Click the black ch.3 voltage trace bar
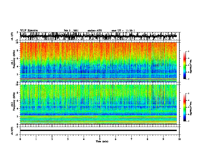The height and width of the screenshot is (156, 202). 98,131
